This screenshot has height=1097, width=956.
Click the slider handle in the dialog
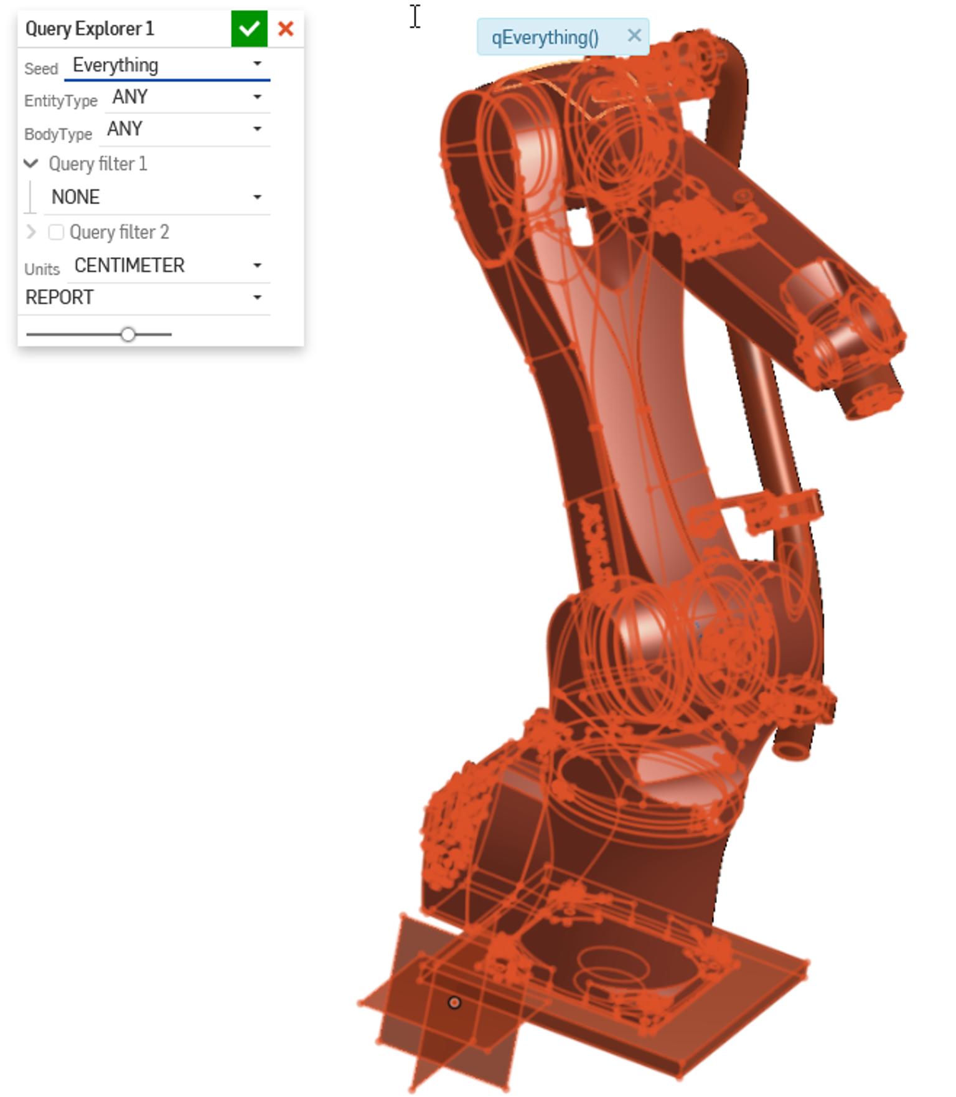[128, 335]
